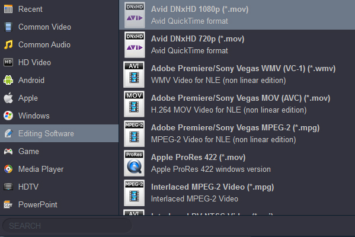The image size is (355, 237).
Task: Click the Apple logo icon in sidebar
Action: pos(8,98)
